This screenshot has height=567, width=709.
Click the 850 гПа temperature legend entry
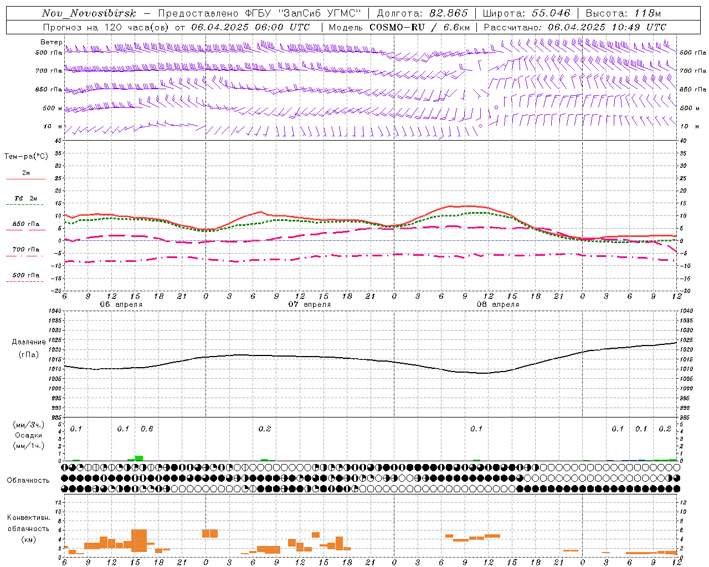coord(26,224)
